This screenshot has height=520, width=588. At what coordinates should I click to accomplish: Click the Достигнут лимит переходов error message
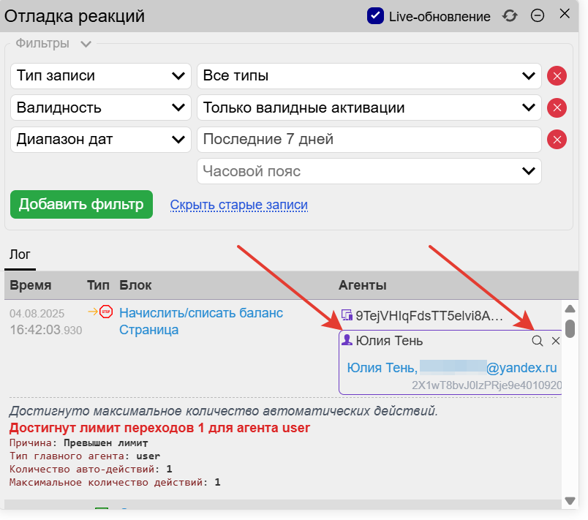tap(159, 428)
